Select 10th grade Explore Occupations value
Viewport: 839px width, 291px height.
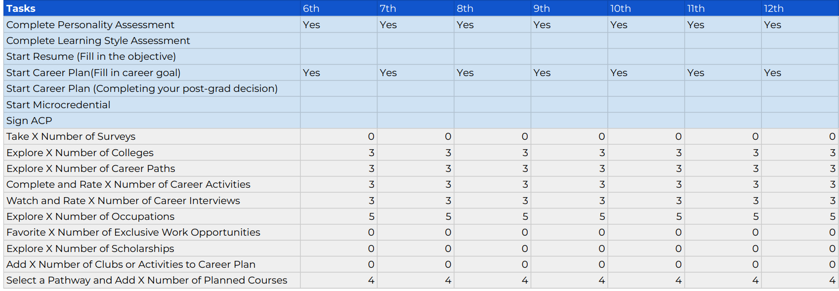pyautogui.click(x=678, y=216)
